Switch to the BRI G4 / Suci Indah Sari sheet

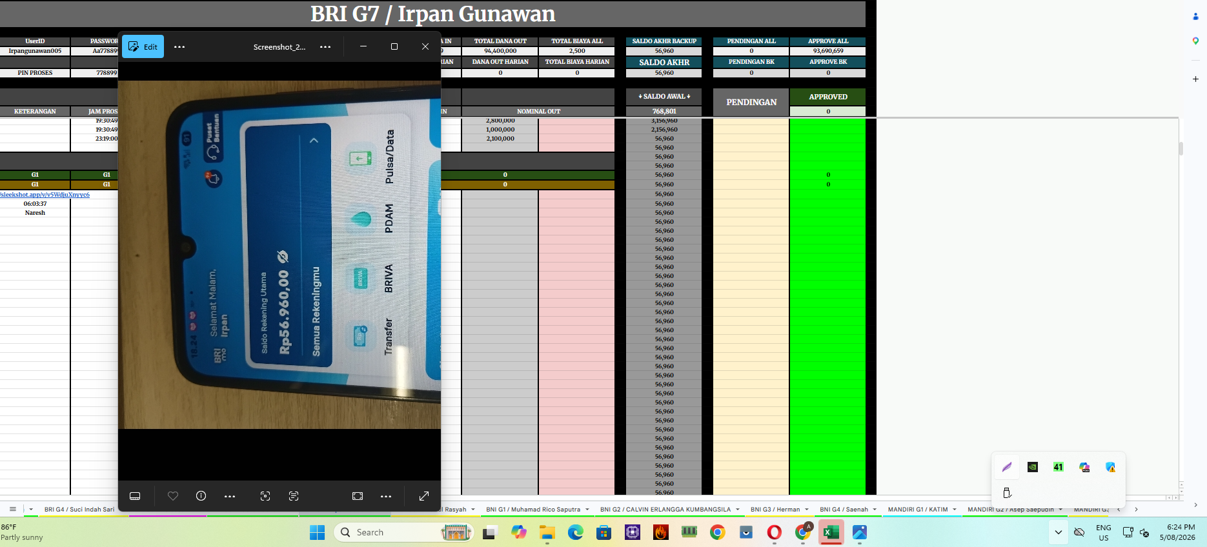click(x=79, y=510)
